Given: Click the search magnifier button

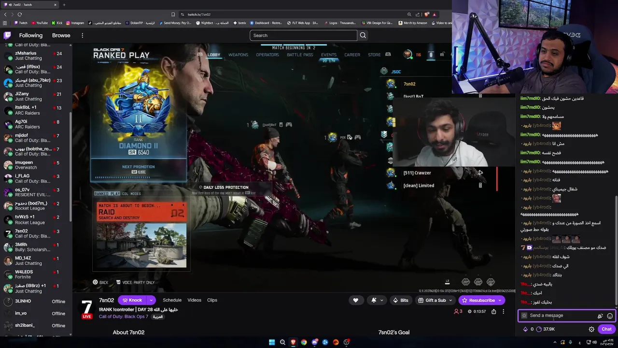Looking at the screenshot, I should coord(363,35).
